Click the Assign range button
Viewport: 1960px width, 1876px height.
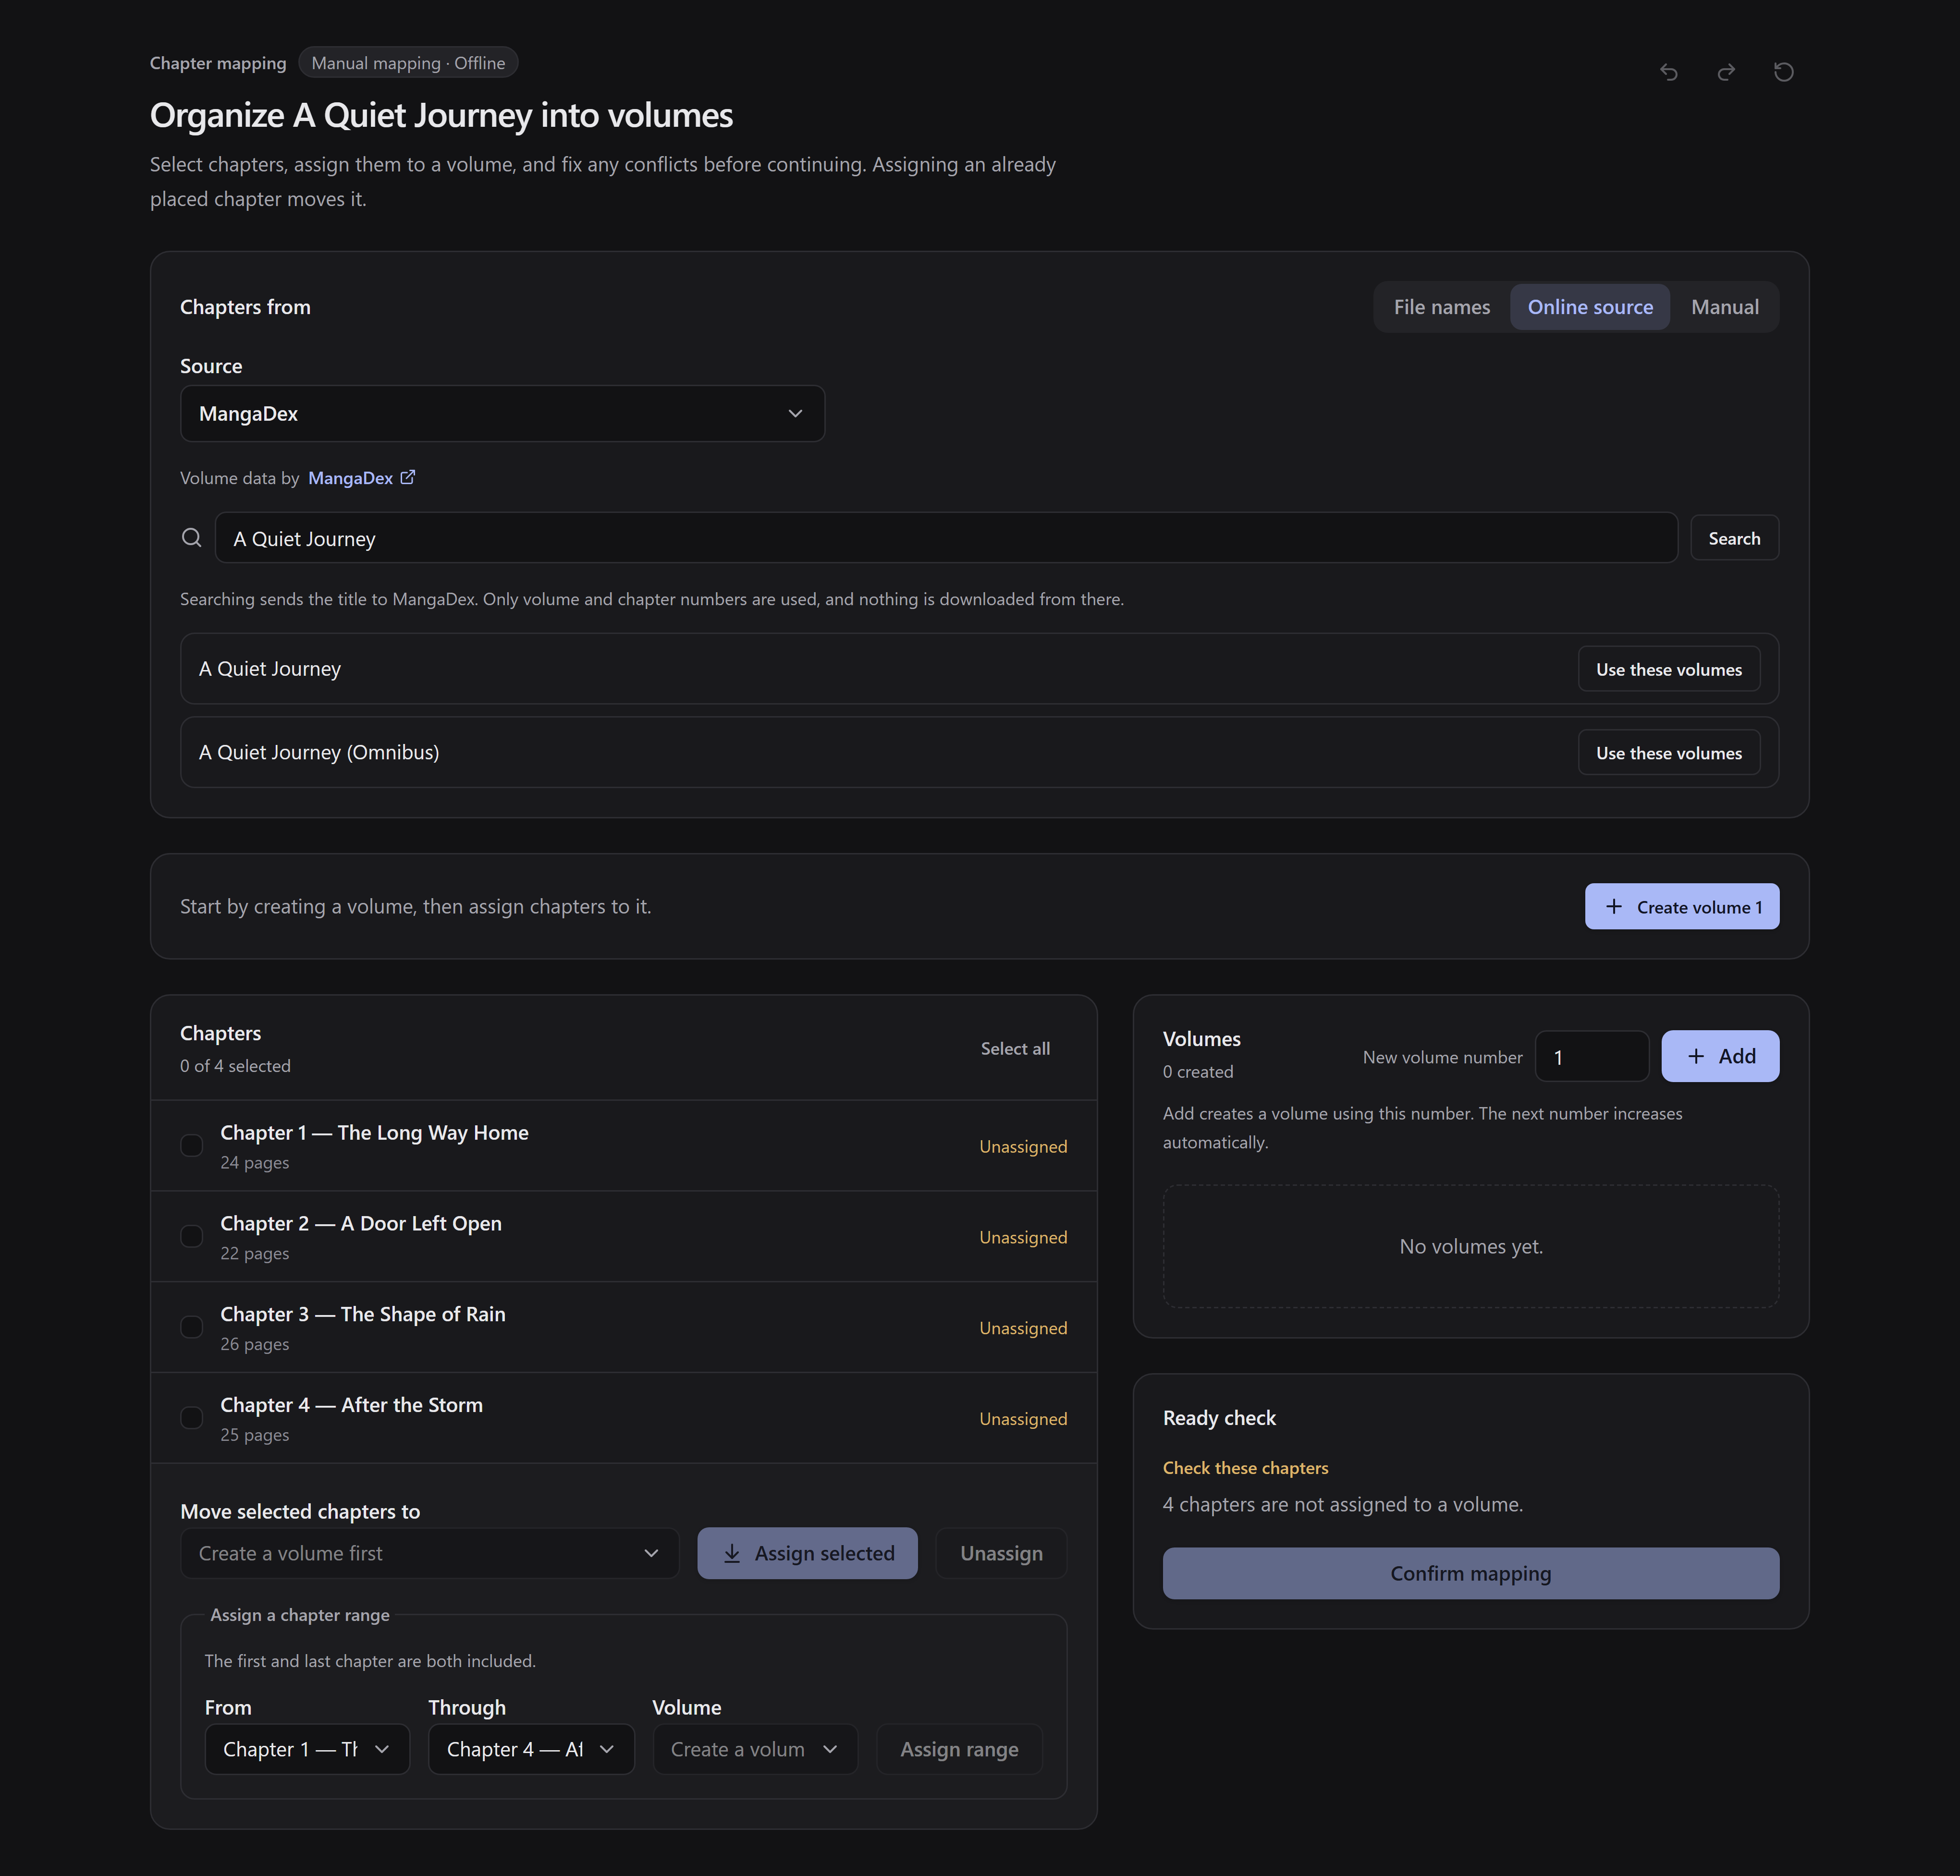(x=959, y=1749)
